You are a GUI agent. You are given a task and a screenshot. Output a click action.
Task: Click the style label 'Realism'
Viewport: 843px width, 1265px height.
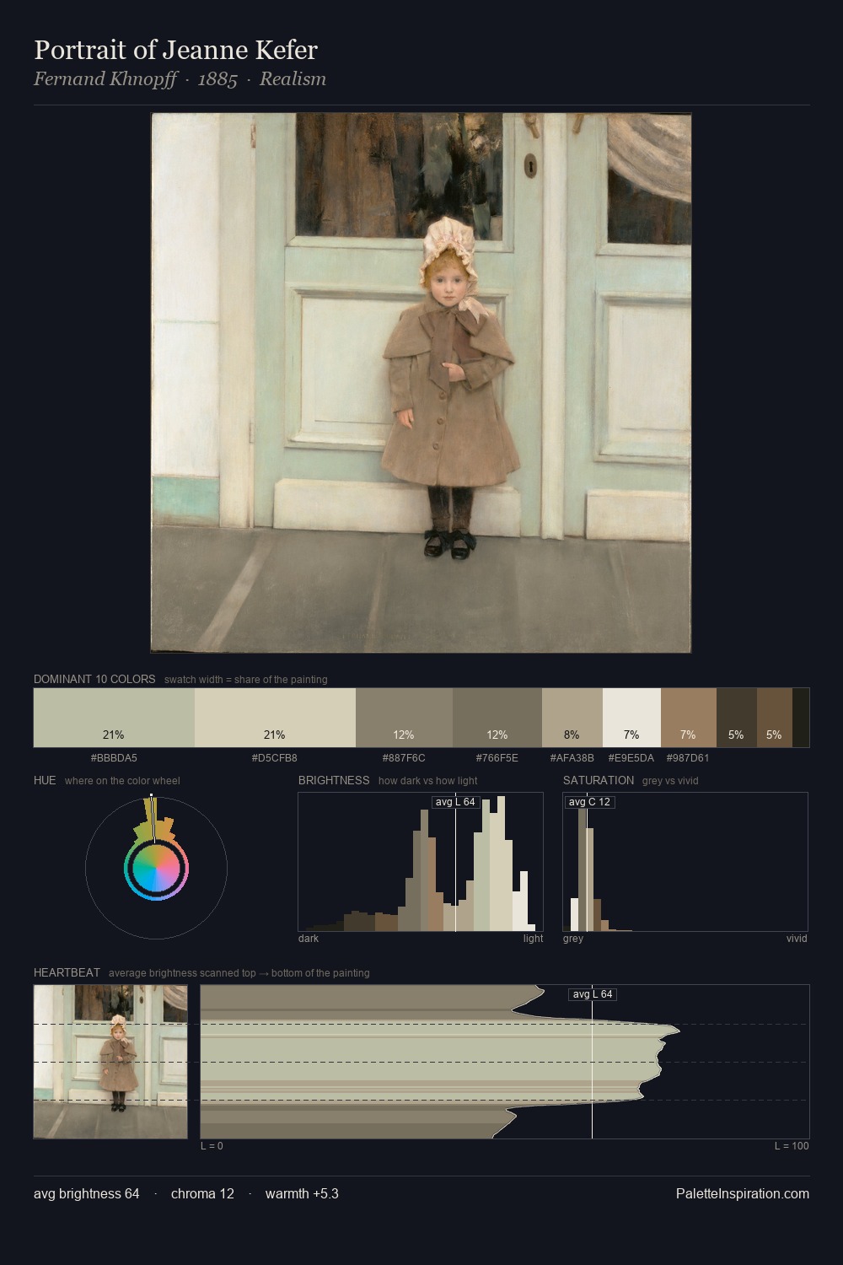click(x=293, y=79)
